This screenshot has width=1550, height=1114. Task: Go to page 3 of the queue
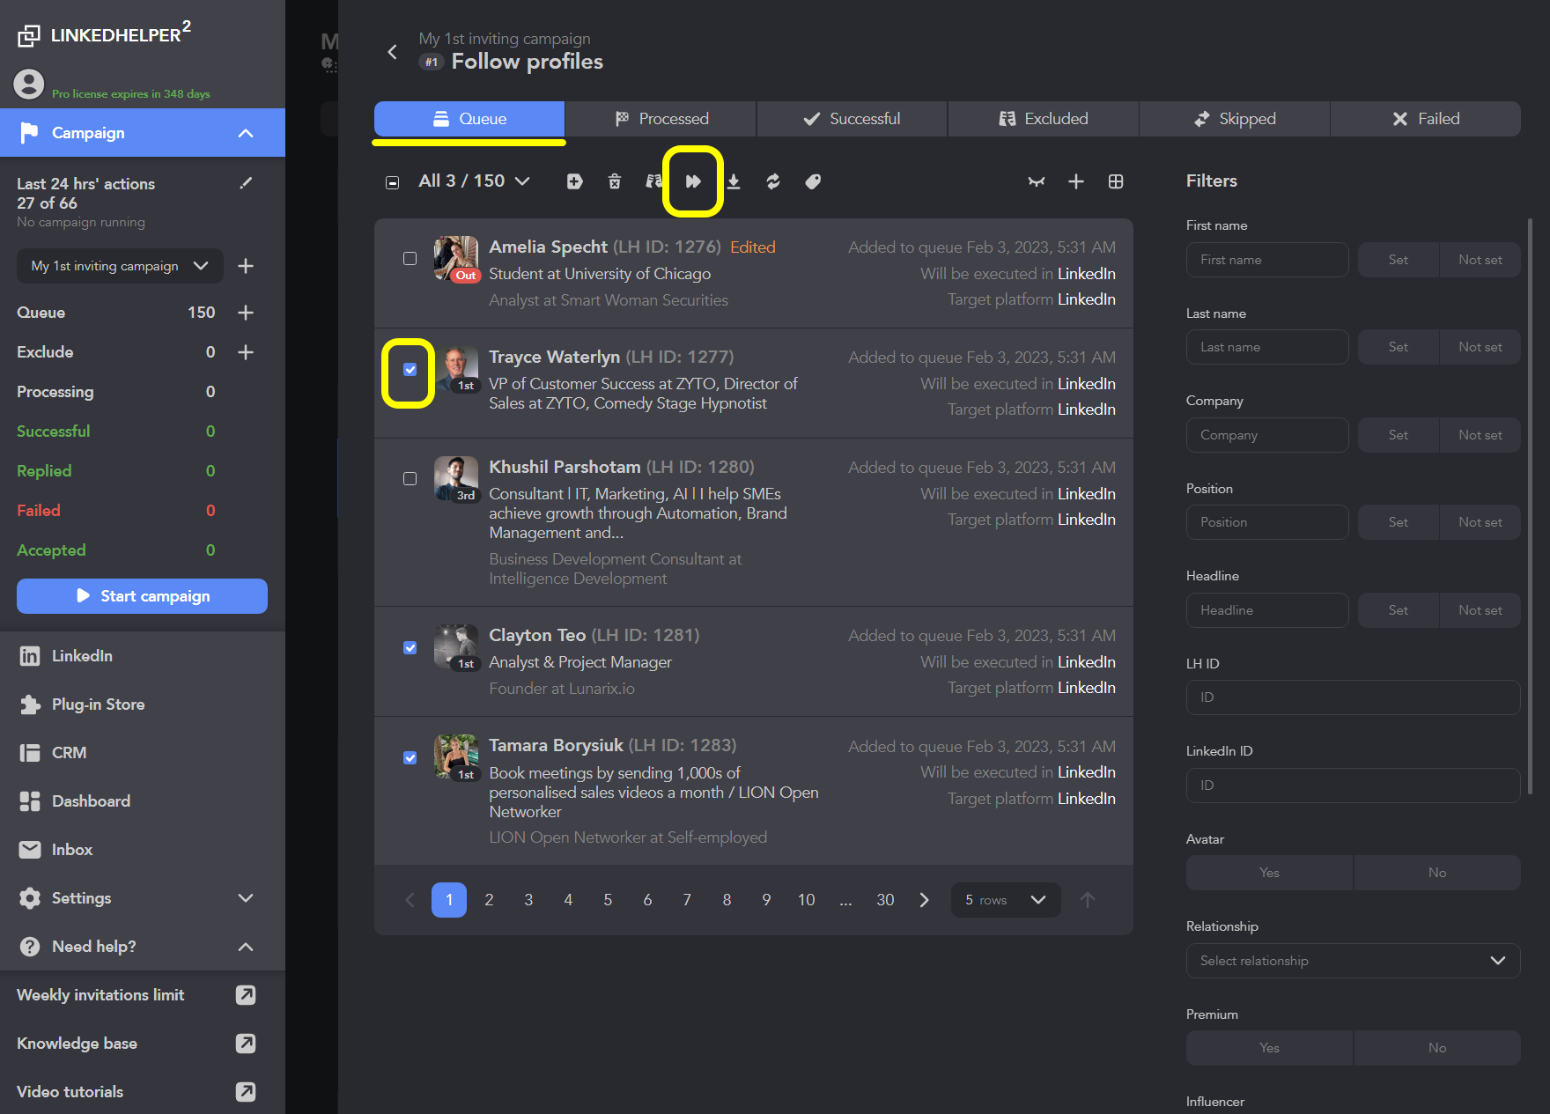(x=528, y=900)
